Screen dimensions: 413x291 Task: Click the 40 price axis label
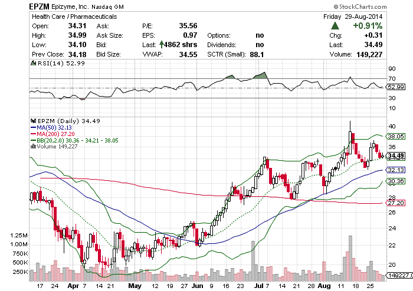click(x=392, y=126)
